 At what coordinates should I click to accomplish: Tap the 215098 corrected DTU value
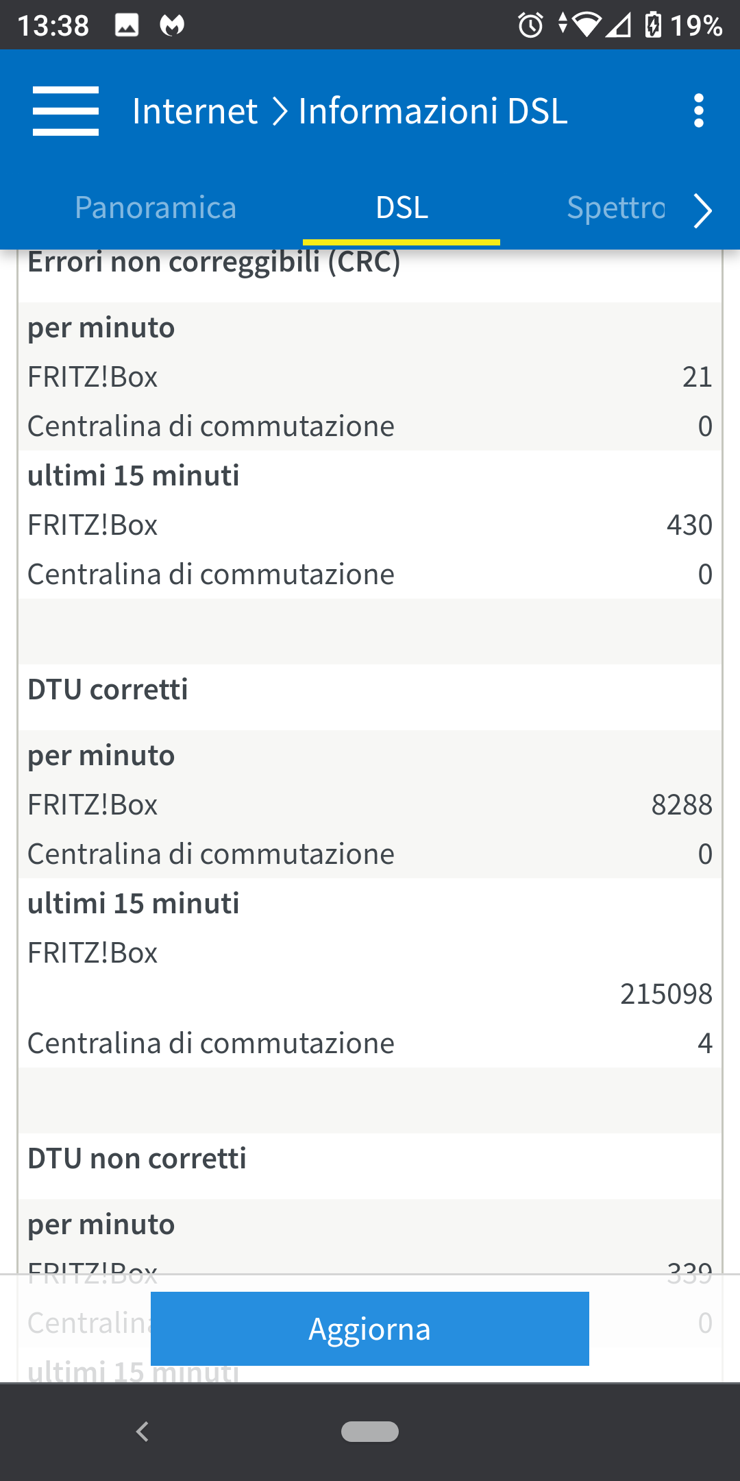pos(666,994)
